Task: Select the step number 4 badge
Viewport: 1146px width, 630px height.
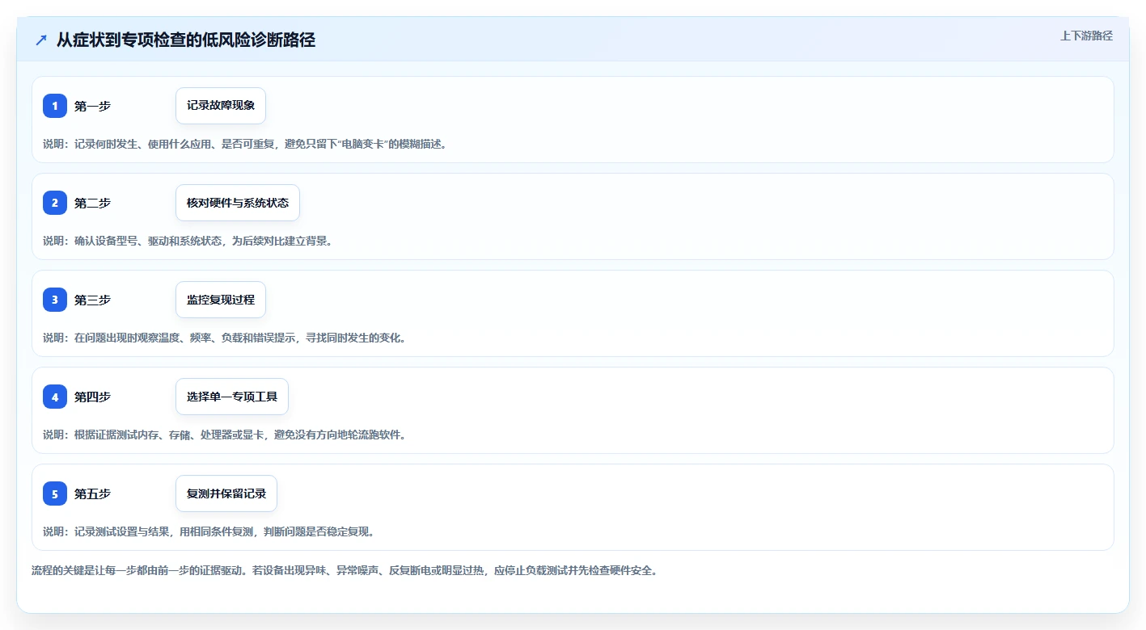Action: click(x=55, y=397)
